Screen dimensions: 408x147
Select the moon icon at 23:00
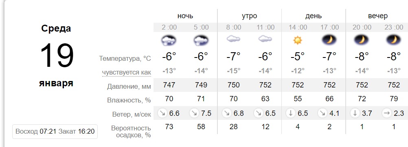click(x=394, y=40)
